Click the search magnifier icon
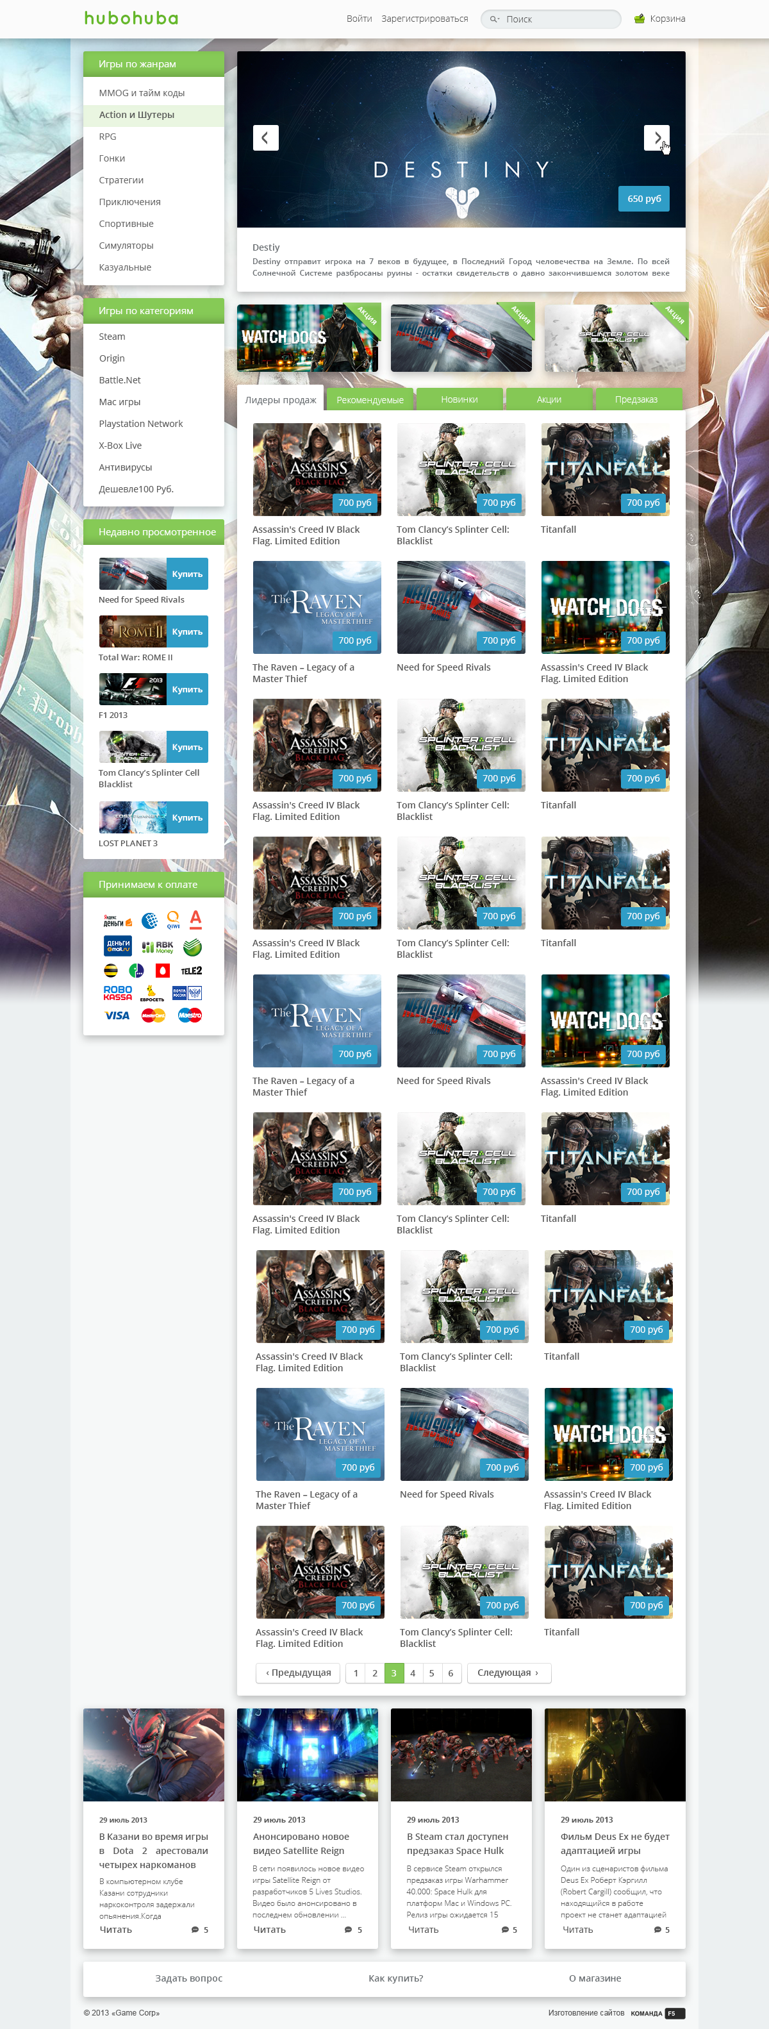The width and height of the screenshot is (769, 2029). (x=493, y=19)
